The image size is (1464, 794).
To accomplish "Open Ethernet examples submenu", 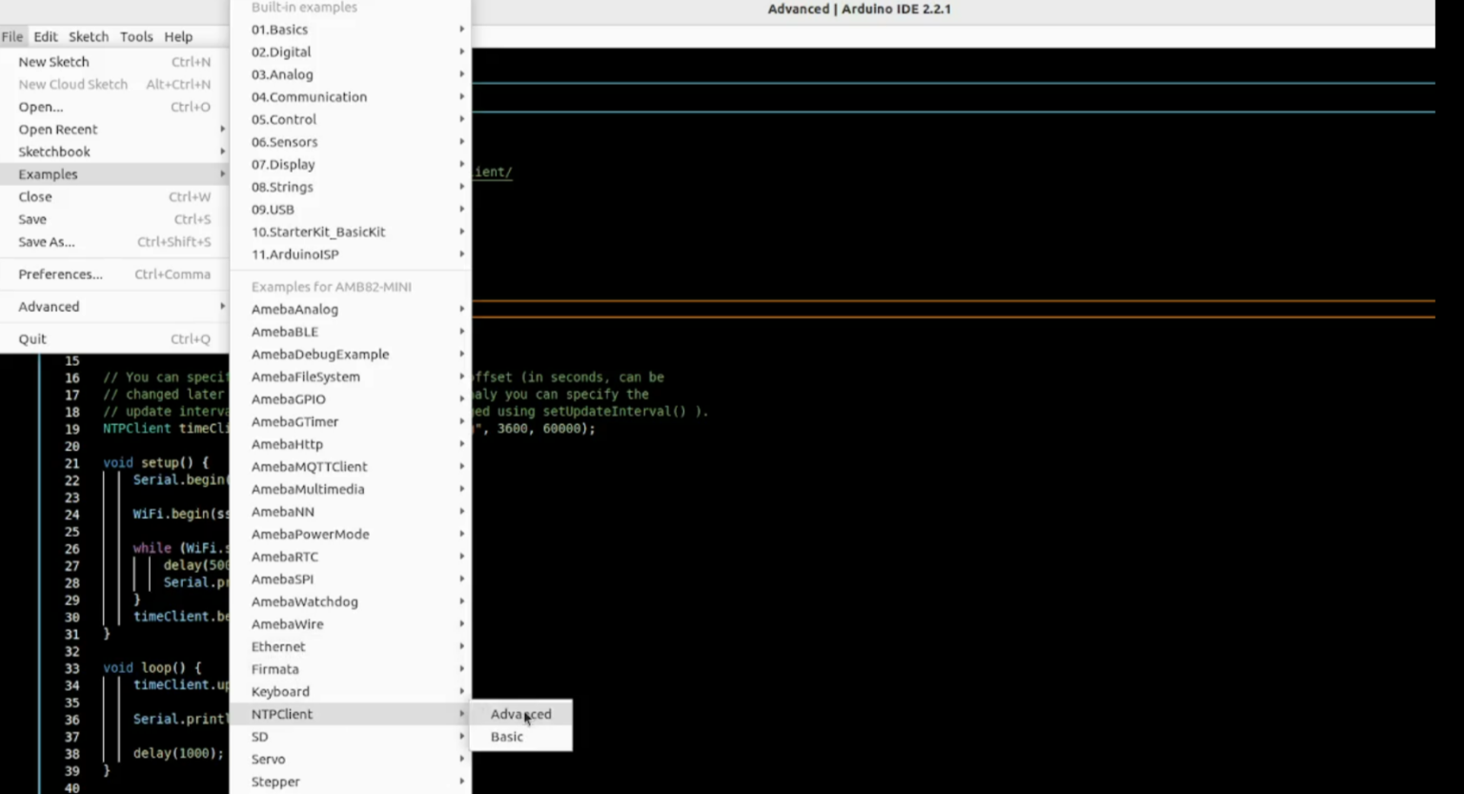I will (x=351, y=646).
